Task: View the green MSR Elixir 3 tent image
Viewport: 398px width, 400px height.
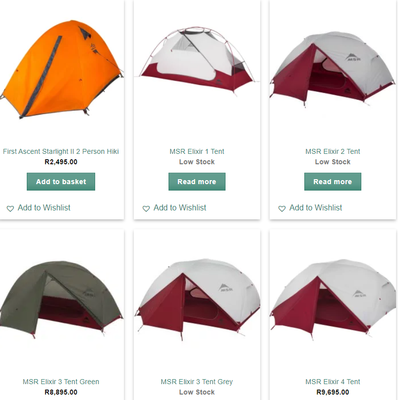Action: tap(61, 300)
